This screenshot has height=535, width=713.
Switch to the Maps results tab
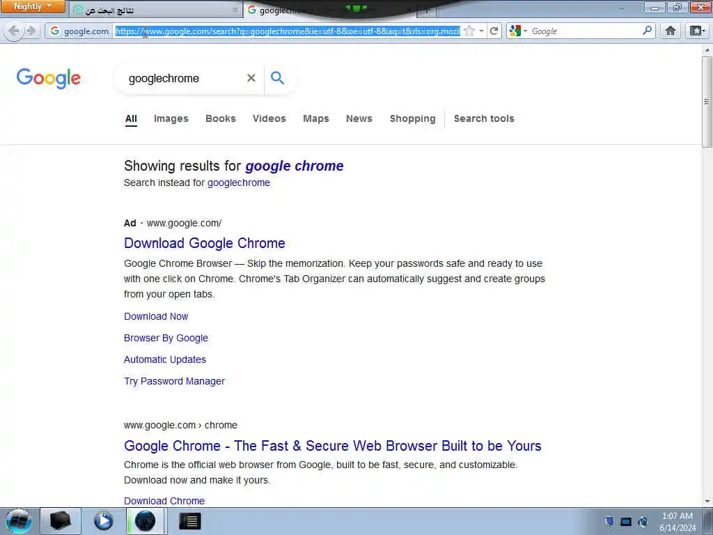click(x=316, y=118)
